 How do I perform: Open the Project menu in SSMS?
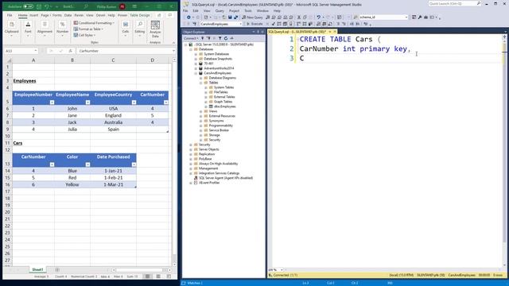(x=234, y=10)
